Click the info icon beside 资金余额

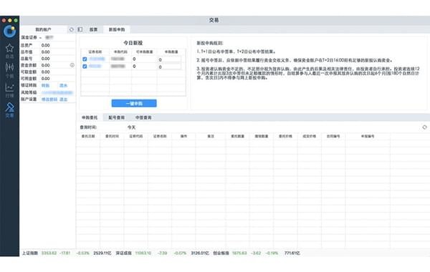tap(72, 65)
